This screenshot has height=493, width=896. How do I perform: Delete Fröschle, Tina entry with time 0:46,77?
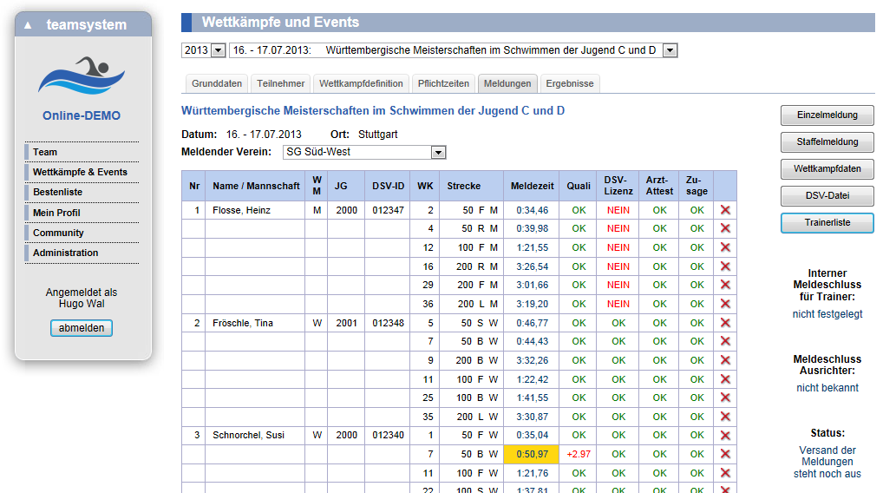(x=725, y=323)
